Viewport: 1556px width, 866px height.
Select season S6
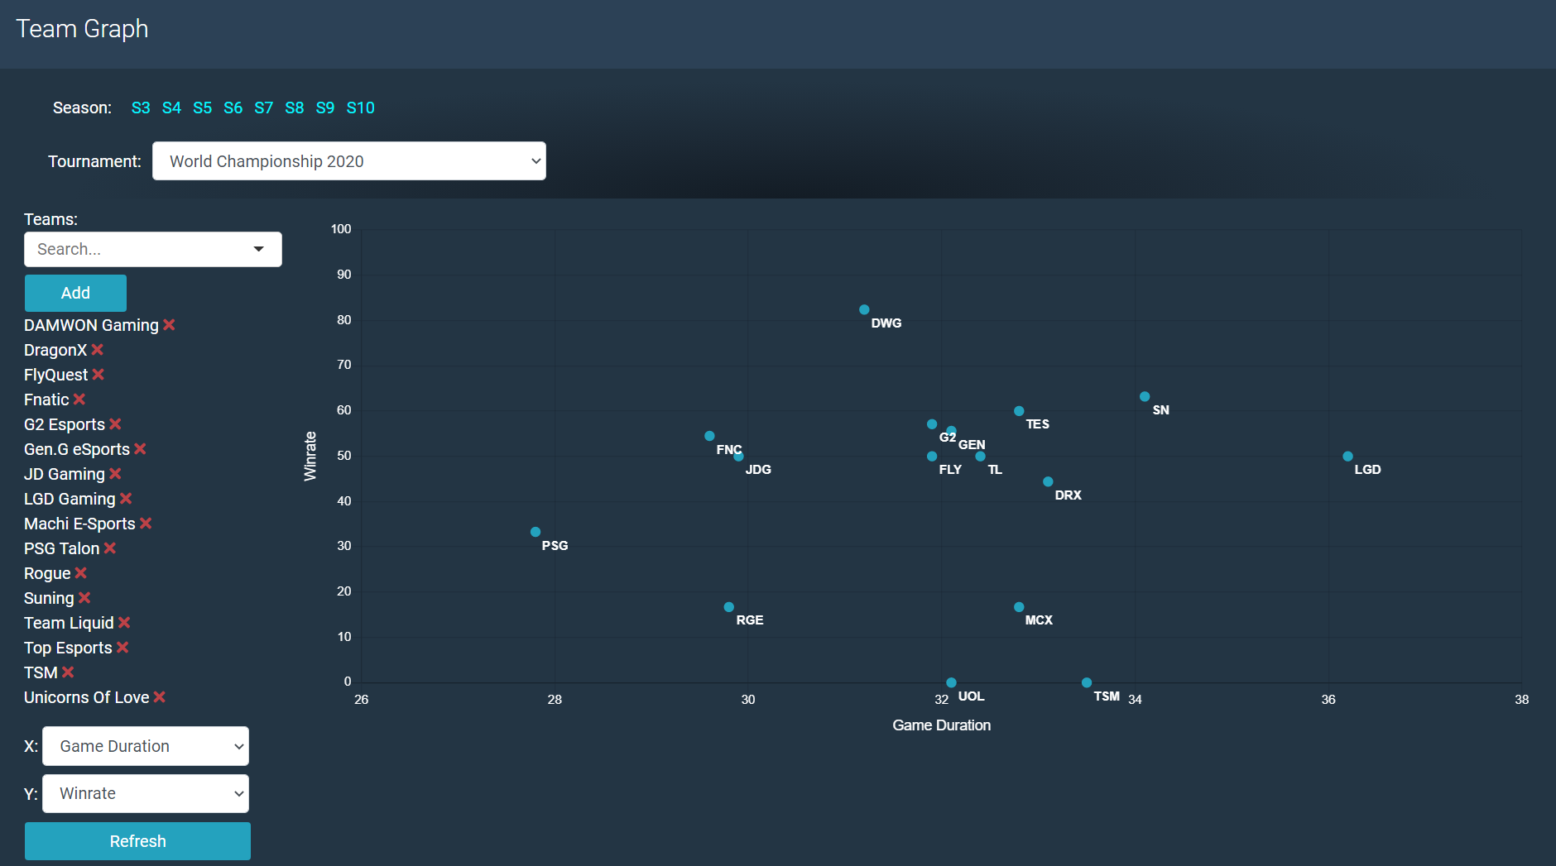[233, 108]
